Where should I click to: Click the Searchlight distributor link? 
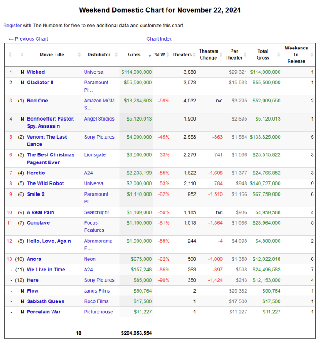pos(99,212)
